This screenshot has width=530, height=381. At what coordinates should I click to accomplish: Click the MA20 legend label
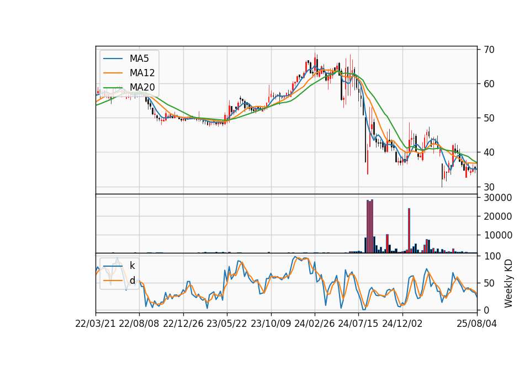[142, 87]
